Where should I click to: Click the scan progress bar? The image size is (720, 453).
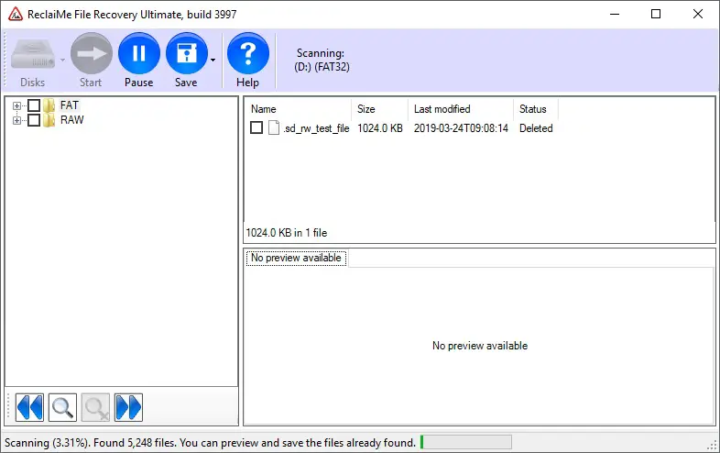click(465, 442)
